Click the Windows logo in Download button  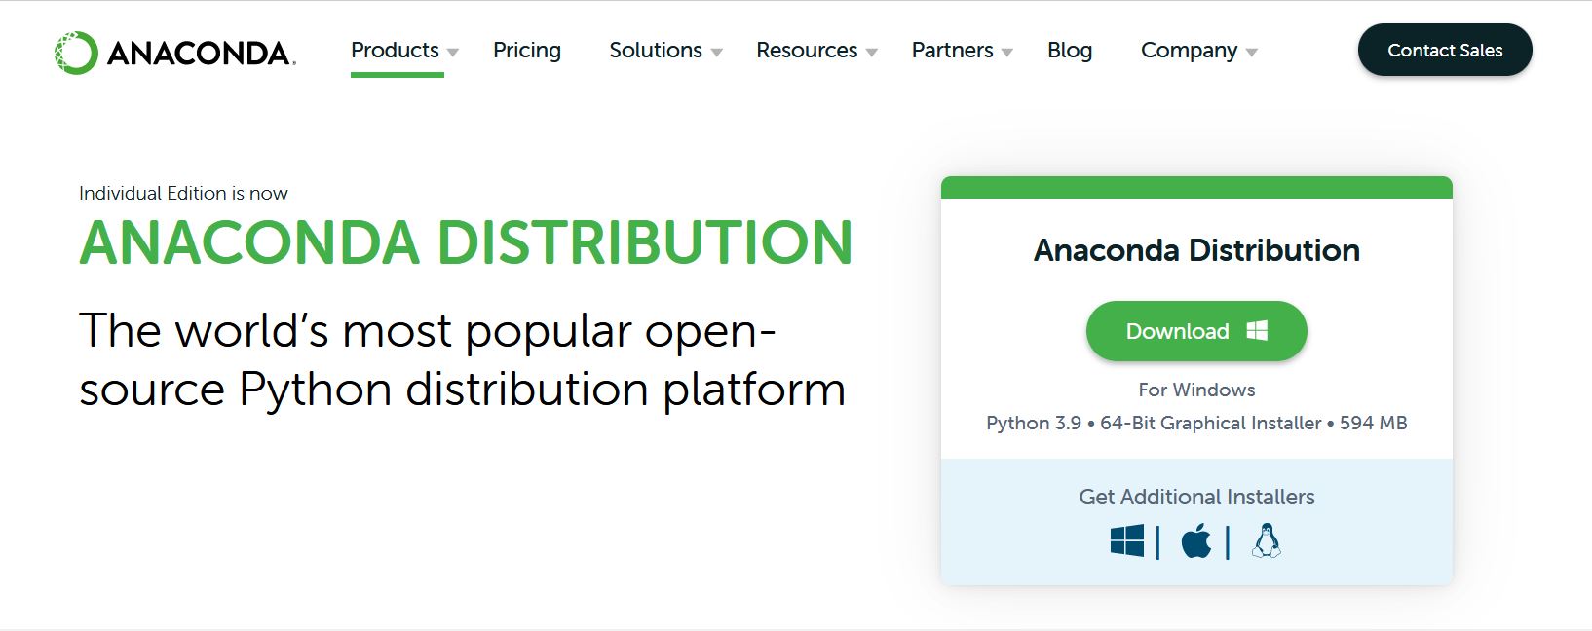click(x=1258, y=331)
